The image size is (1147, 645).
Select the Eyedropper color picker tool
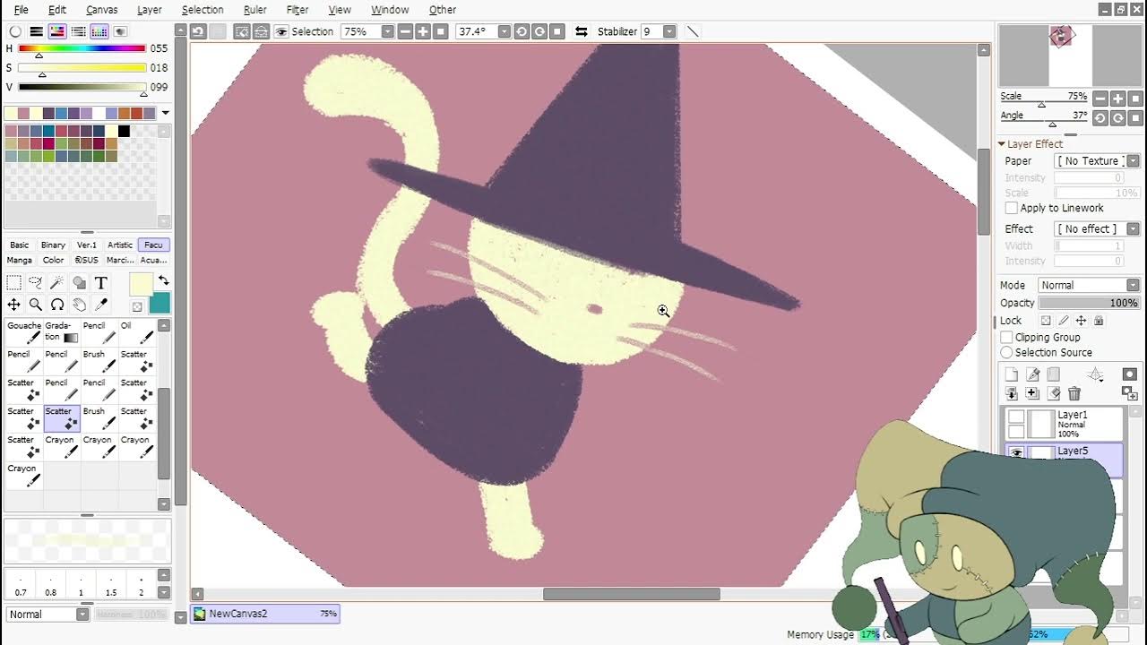tap(100, 305)
